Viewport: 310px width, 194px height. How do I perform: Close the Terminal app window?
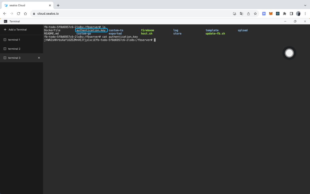[x=305, y=21]
